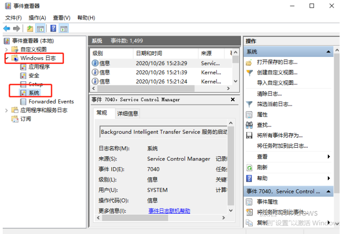
Task: Click the 刷新 refresh icon in actions
Action: [x=249, y=167]
